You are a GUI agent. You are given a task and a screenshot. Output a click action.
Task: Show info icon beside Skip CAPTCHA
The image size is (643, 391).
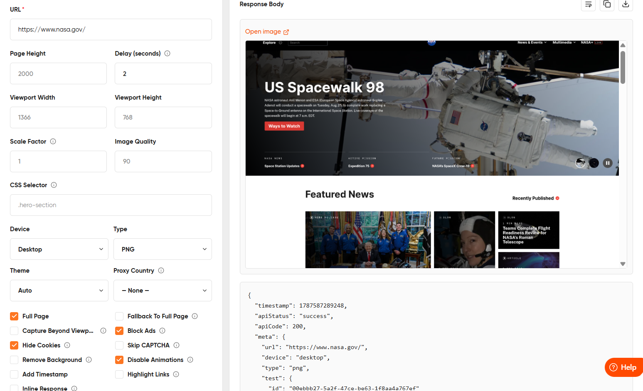click(x=176, y=345)
